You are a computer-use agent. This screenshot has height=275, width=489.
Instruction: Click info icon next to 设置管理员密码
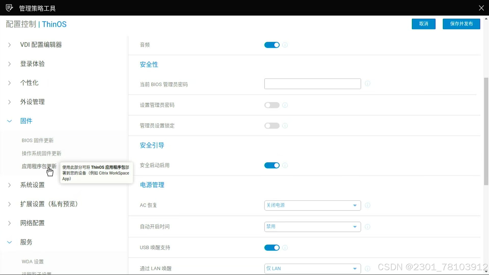[285, 105]
